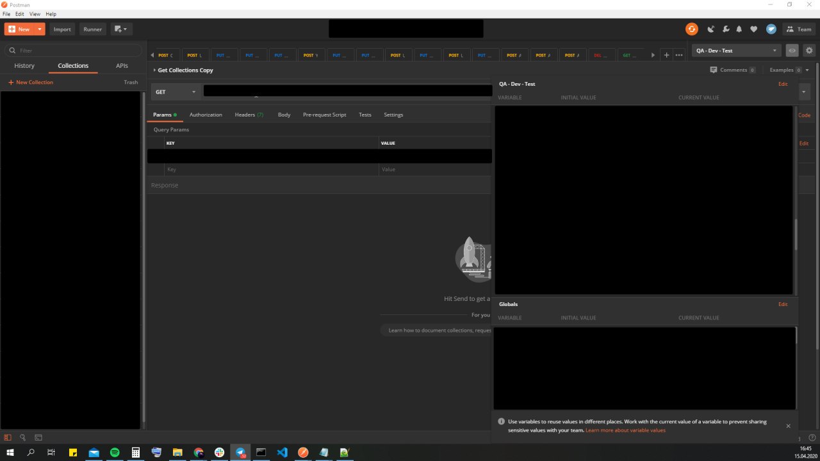Switch to the Body tab
Viewport: 820px width, 461px height.
[284, 115]
